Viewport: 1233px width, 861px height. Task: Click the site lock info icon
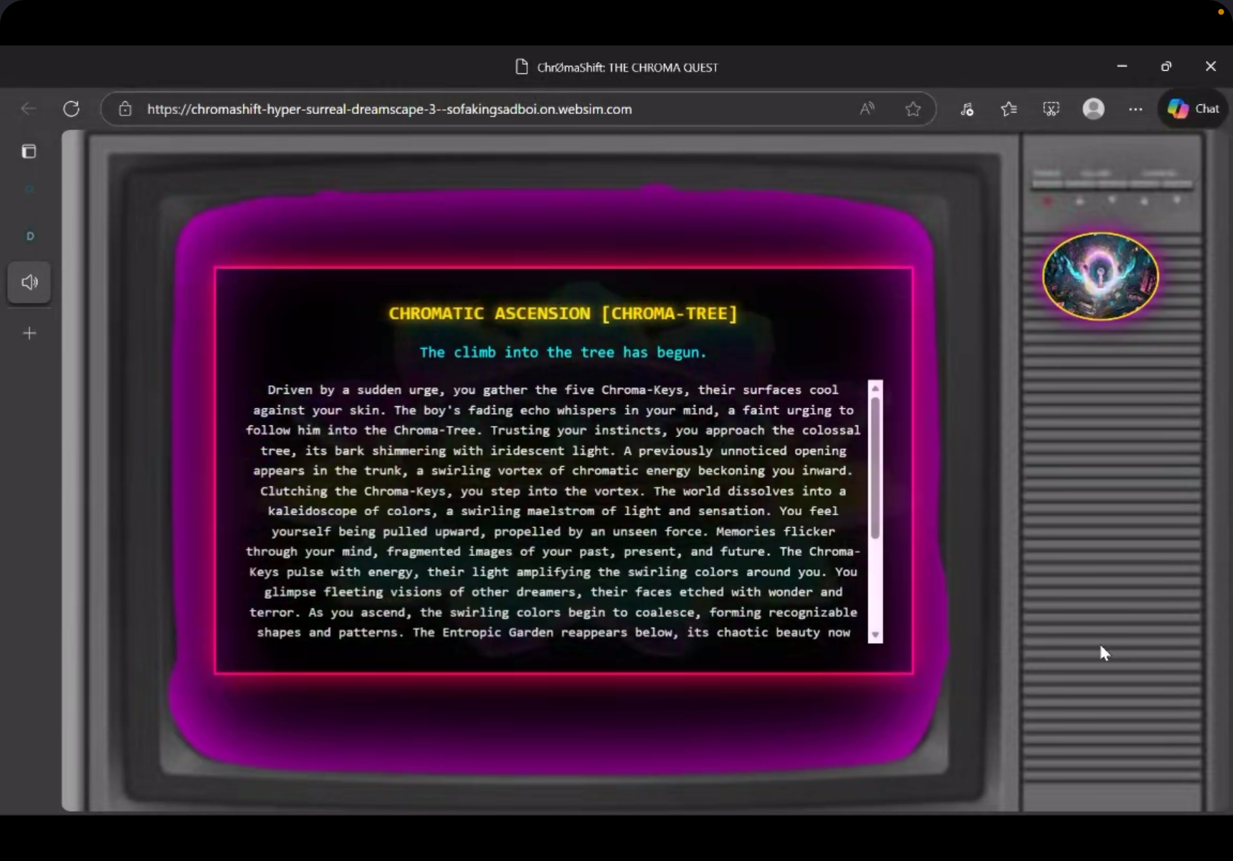pos(125,109)
